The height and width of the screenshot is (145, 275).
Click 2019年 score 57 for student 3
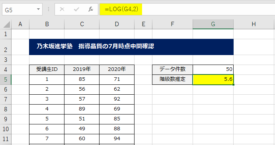point(82,99)
